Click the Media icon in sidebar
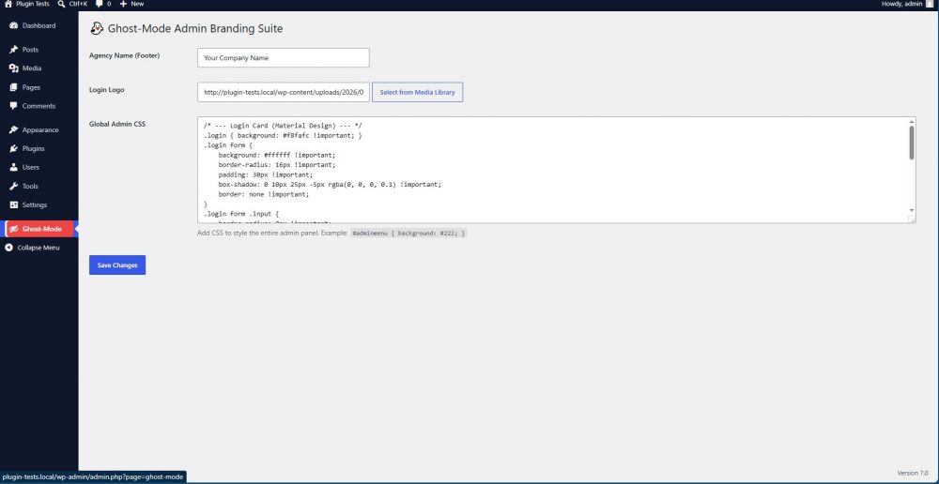This screenshot has width=939, height=484. pos(14,68)
